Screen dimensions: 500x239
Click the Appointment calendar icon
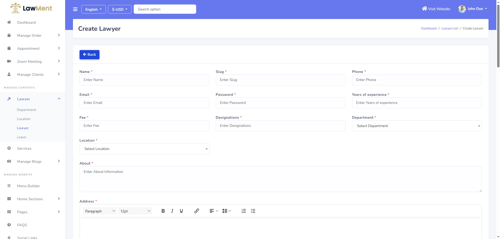9,48
